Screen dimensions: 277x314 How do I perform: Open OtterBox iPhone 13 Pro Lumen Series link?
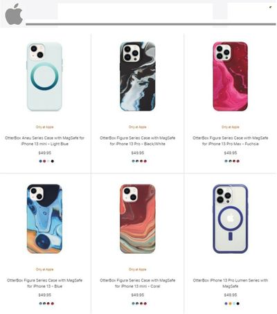231,284
